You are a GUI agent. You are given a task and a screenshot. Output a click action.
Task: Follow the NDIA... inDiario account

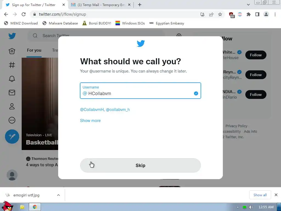pos(256,95)
